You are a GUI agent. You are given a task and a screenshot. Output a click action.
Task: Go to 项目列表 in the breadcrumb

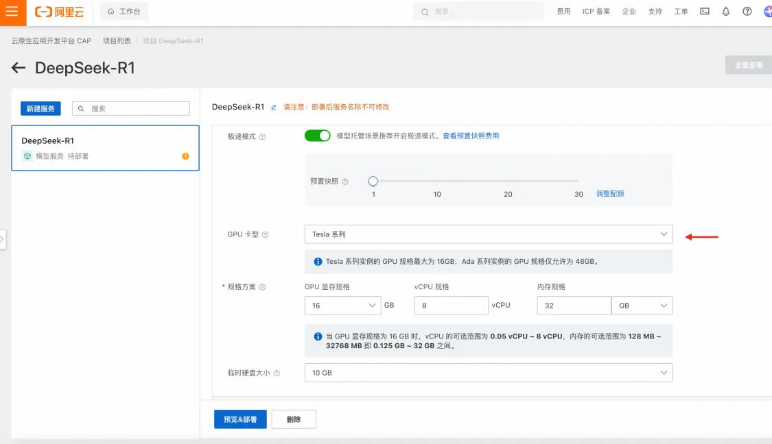click(x=117, y=41)
